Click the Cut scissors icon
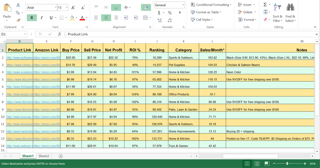This screenshot has height=168, width=320. (18, 5)
